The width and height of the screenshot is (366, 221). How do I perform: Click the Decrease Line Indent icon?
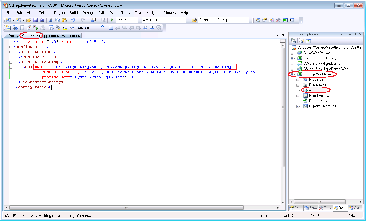click(x=80, y=28)
